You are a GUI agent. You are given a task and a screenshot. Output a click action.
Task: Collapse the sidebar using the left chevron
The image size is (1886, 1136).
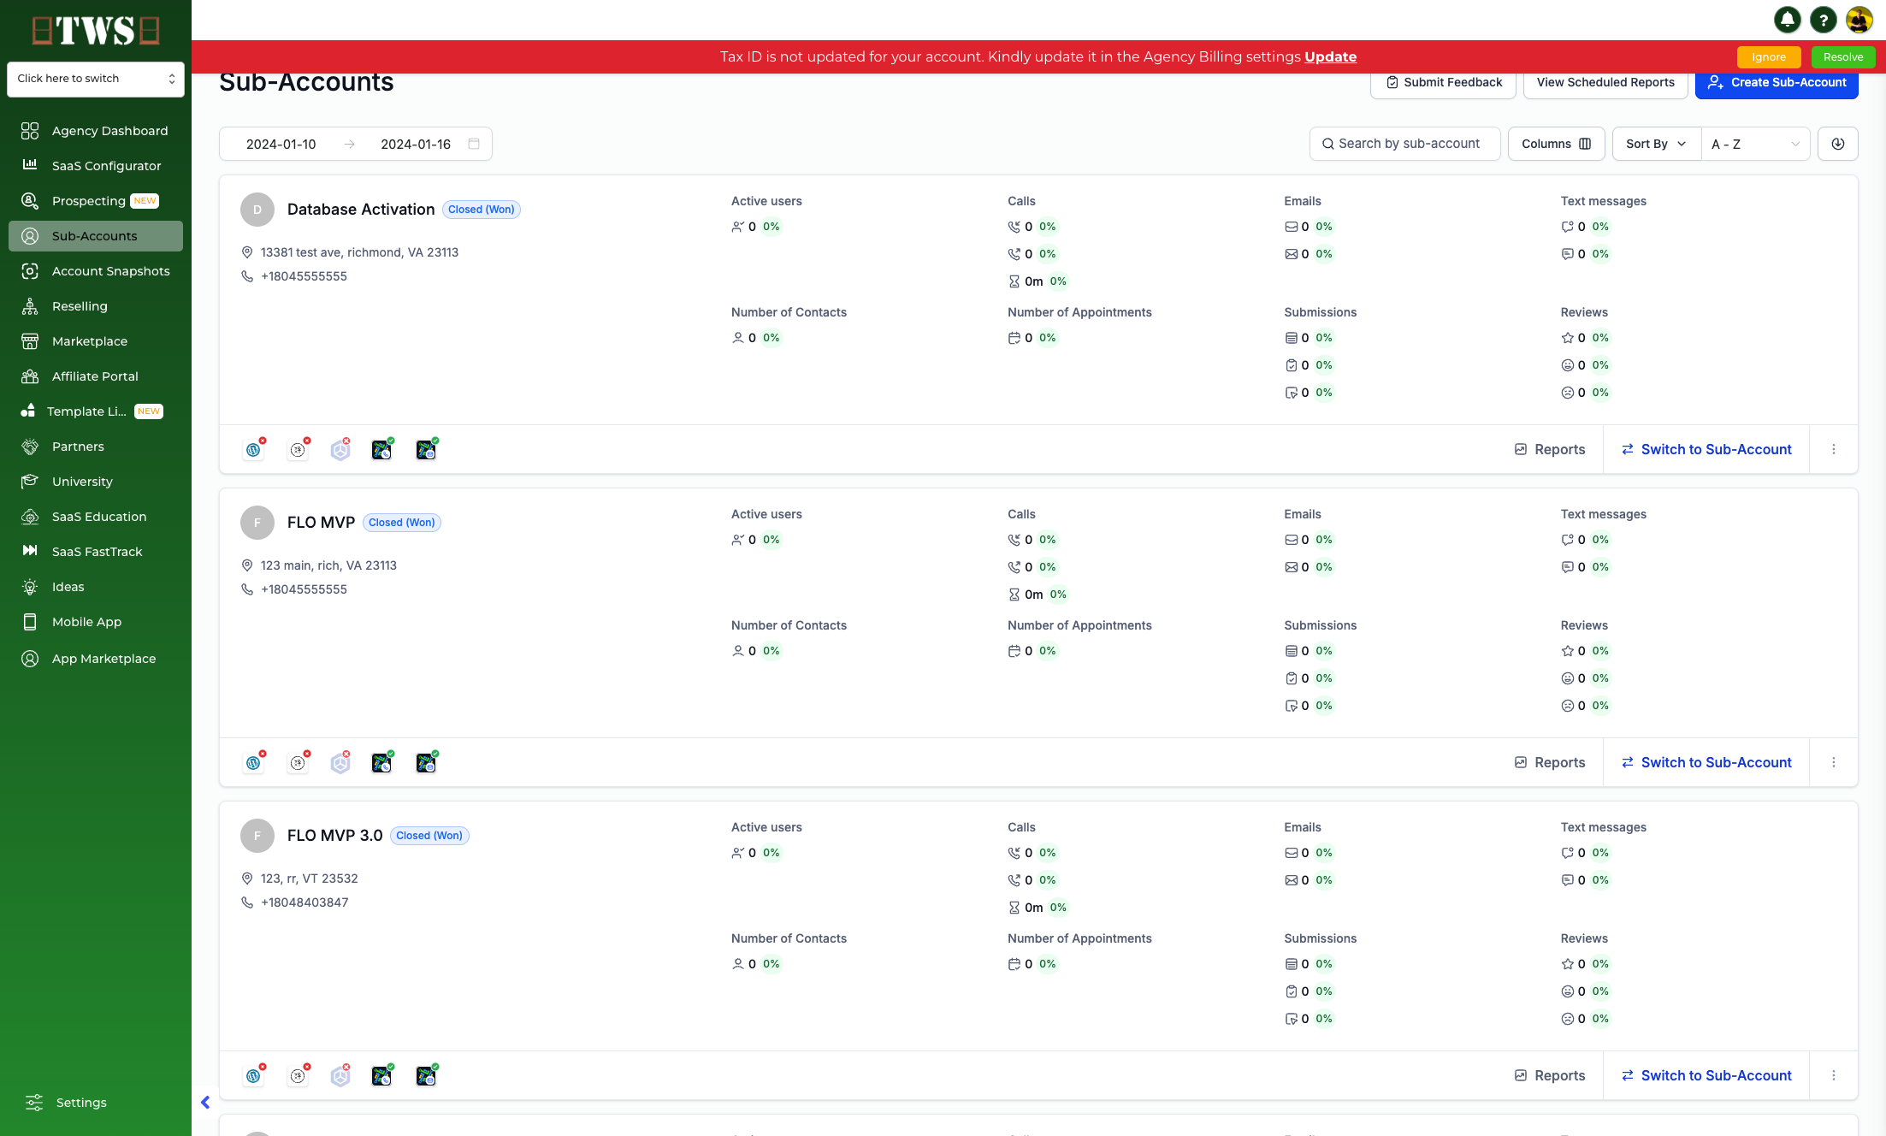pyautogui.click(x=205, y=1102)
